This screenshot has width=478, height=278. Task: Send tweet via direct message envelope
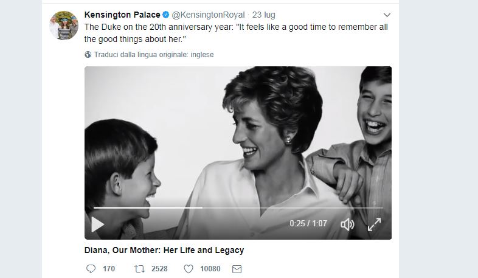237,268
